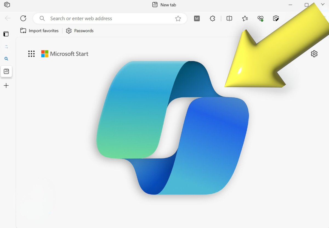Switch to the first vertical tab with the document icon
This screenshot has width=329, height=228.
[6, 47]
